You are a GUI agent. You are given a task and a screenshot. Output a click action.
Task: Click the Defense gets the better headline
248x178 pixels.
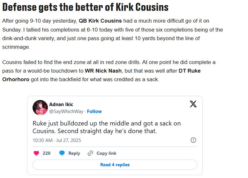(86, 7)
